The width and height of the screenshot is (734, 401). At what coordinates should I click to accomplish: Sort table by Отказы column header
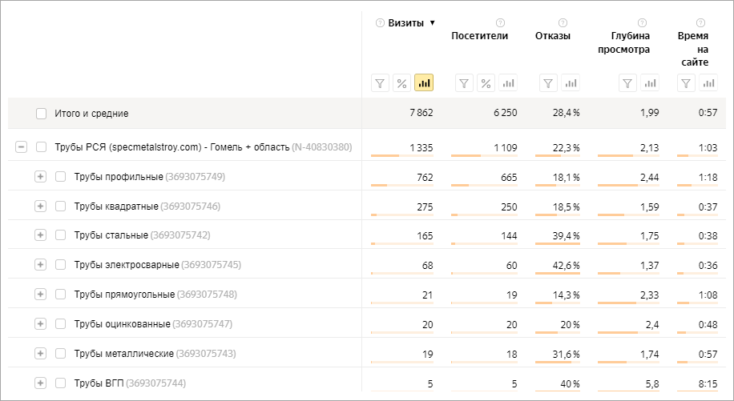coord(552,35)
